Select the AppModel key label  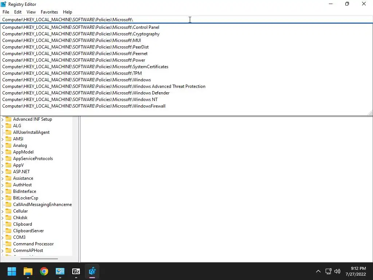pos(23,152)
